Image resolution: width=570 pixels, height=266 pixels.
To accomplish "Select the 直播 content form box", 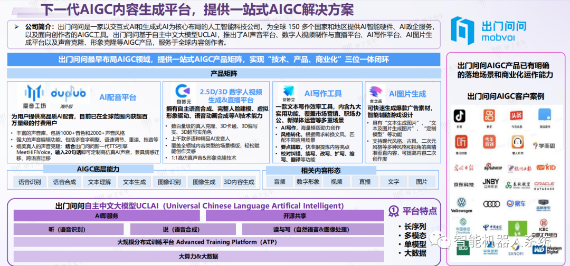I will (365, 181).
